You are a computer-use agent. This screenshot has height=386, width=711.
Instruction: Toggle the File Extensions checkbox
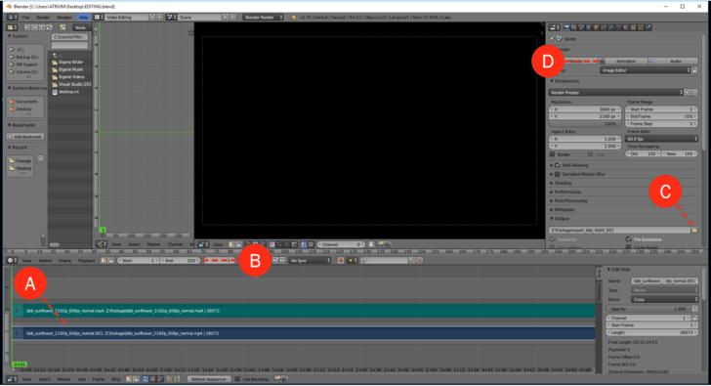(x=629, y=239)
